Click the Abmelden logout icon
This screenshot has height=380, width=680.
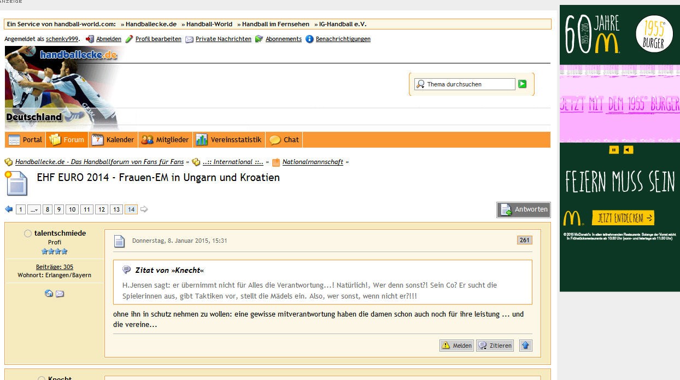click(x=90, y=39)
